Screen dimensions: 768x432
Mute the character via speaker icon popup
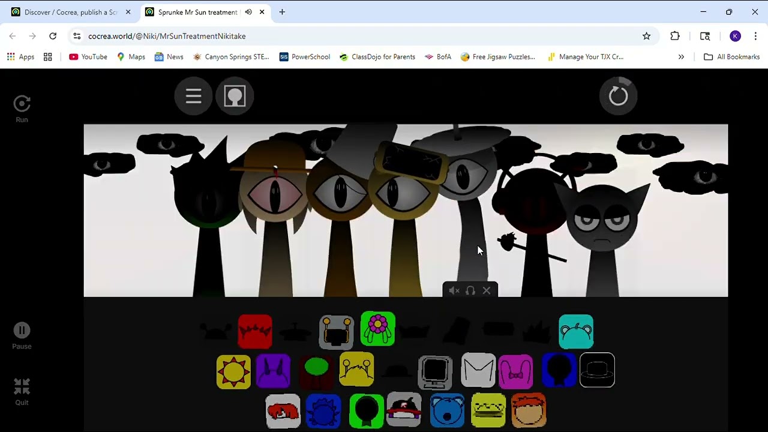[x=454, y=290]
